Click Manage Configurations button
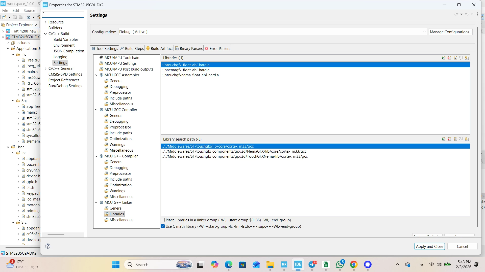This screenshot has height=272, width=485. coord(450,32)
